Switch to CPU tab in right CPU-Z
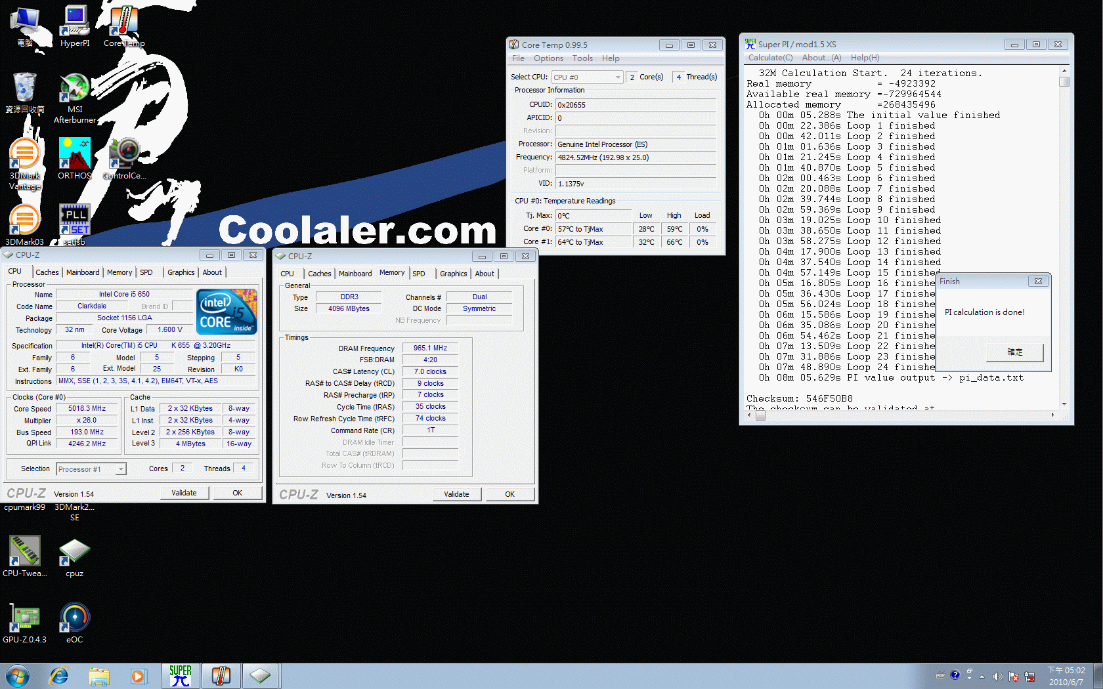This screenshot has height=689, width=1103. (287, 274)
